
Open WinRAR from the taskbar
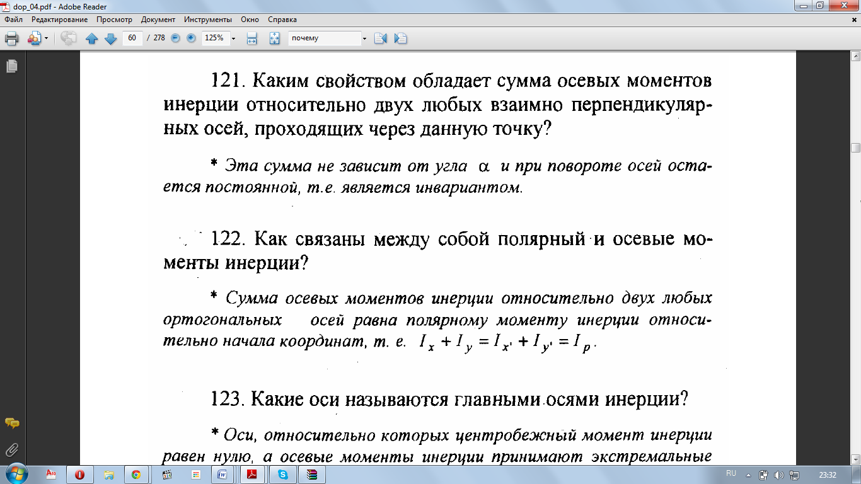(312, 475)
